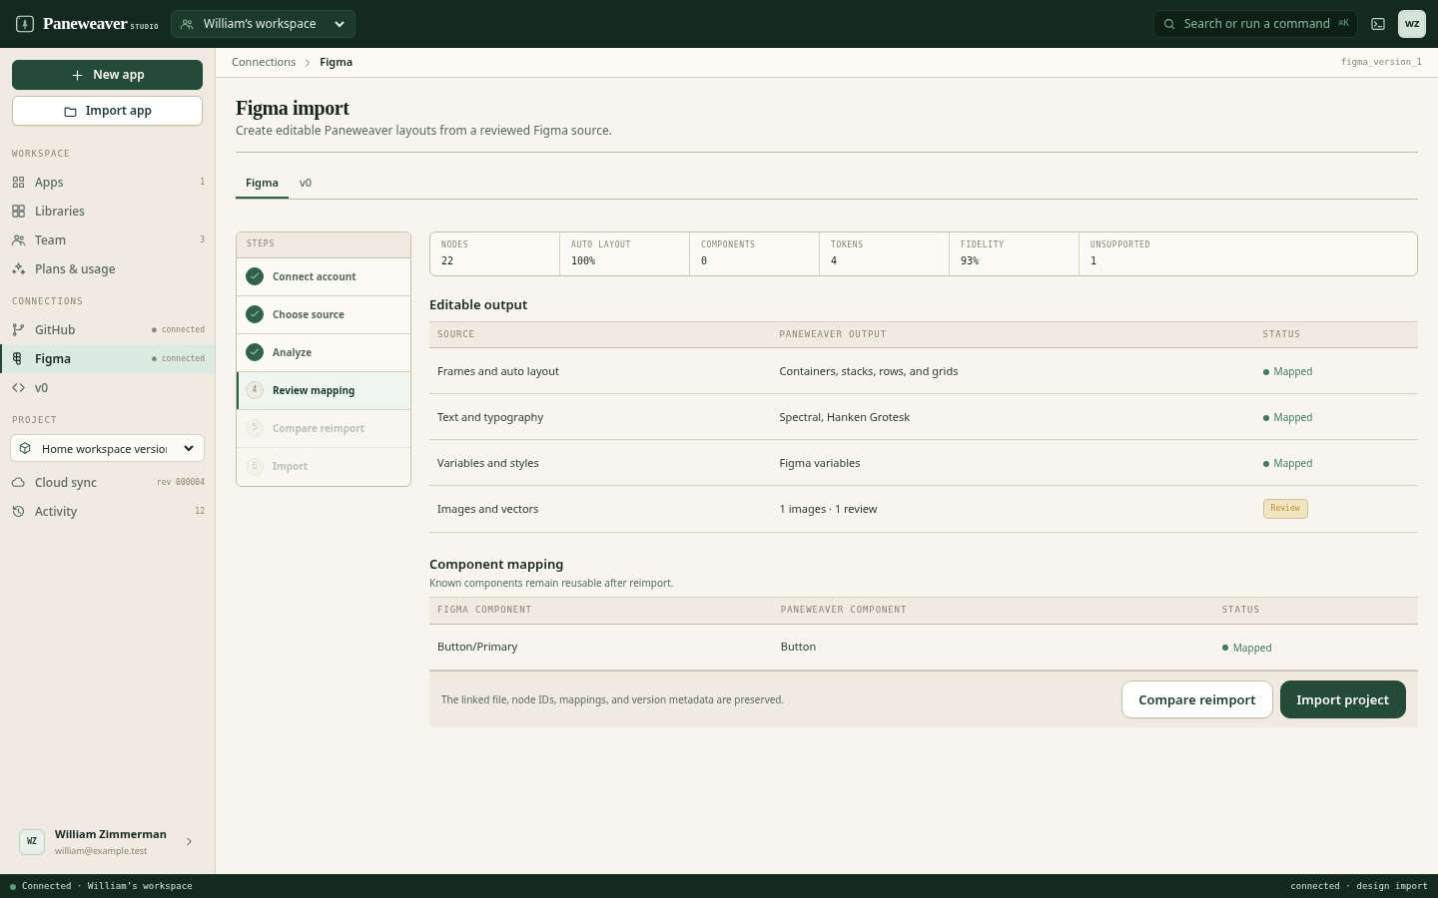Go to the Connect account step

pyautogui.click(x=324, y=277)
